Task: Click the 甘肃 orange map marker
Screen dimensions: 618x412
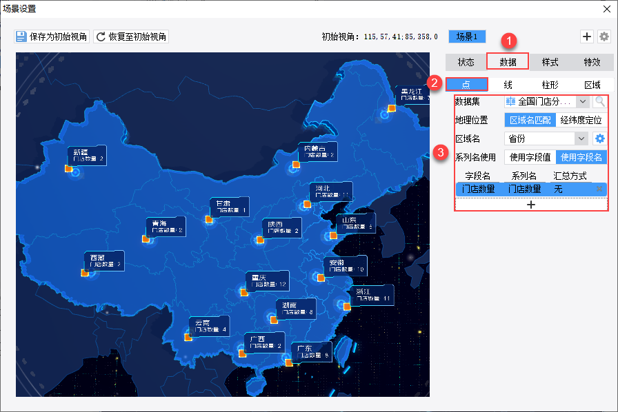Action: [209, 219]
